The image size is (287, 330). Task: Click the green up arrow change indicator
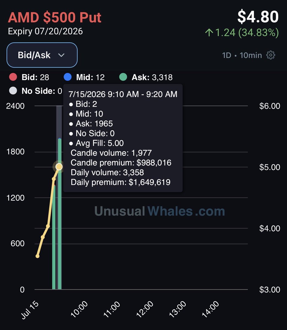click(x=209, y=33)
